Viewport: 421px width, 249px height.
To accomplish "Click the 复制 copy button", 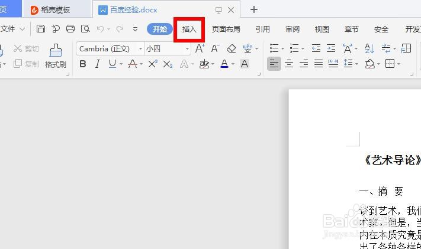I will tap(26, 64).
